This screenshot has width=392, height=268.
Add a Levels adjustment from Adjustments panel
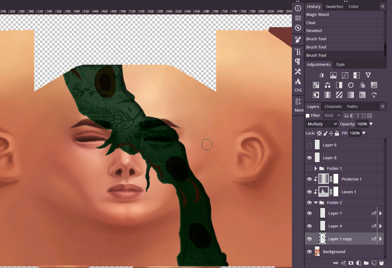coord(333,75)
